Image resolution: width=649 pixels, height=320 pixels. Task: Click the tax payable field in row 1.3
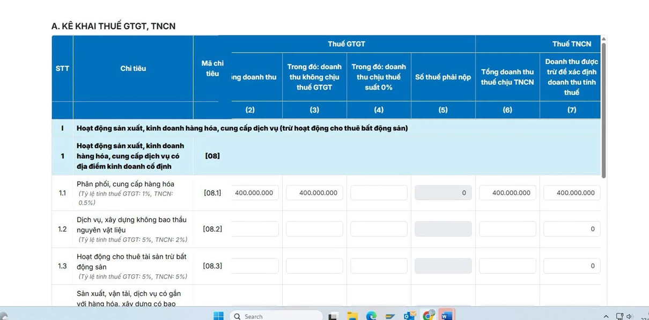tap(443, 266)
